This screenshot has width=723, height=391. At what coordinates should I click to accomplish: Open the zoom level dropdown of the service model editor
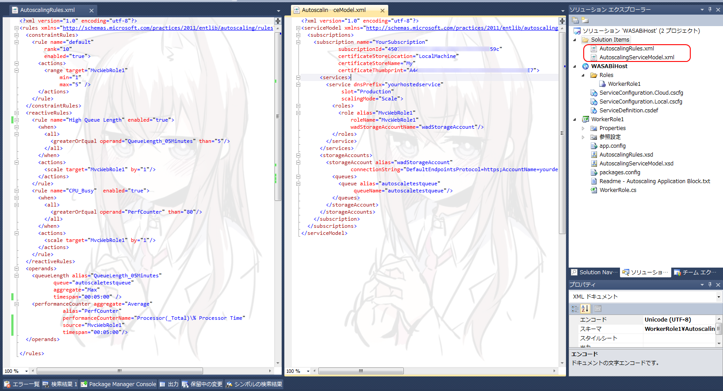point(308,371)
